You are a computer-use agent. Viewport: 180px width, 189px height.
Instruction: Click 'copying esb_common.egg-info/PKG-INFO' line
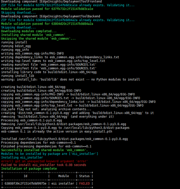point(68,94)
